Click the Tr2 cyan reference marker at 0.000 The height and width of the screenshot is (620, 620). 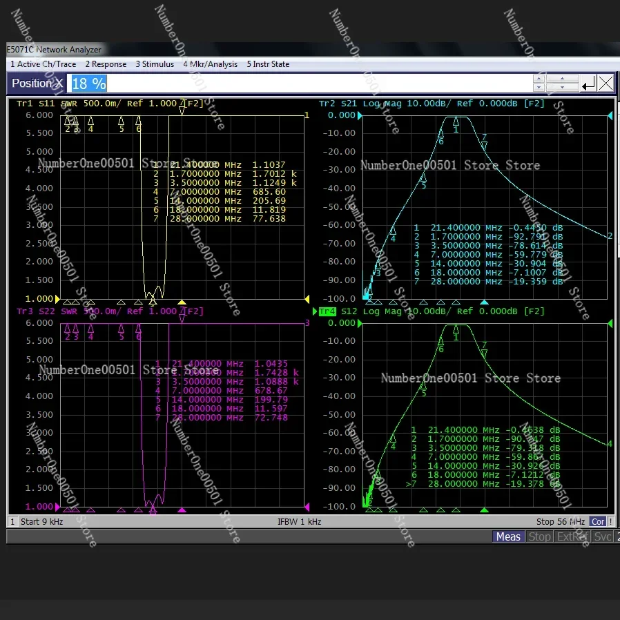coord(360,115)
